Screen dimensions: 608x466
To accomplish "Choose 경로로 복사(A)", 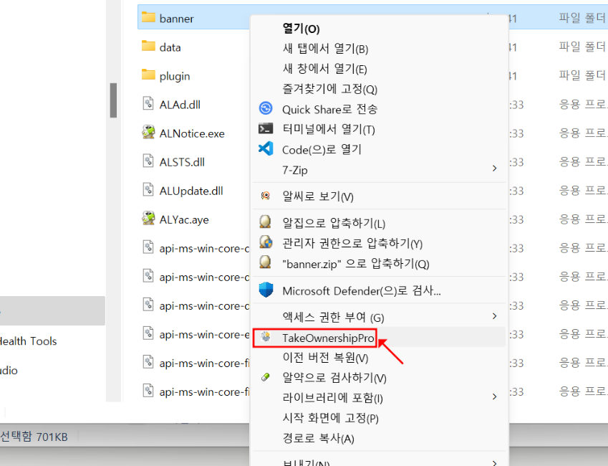I will (x=380, y=438).
